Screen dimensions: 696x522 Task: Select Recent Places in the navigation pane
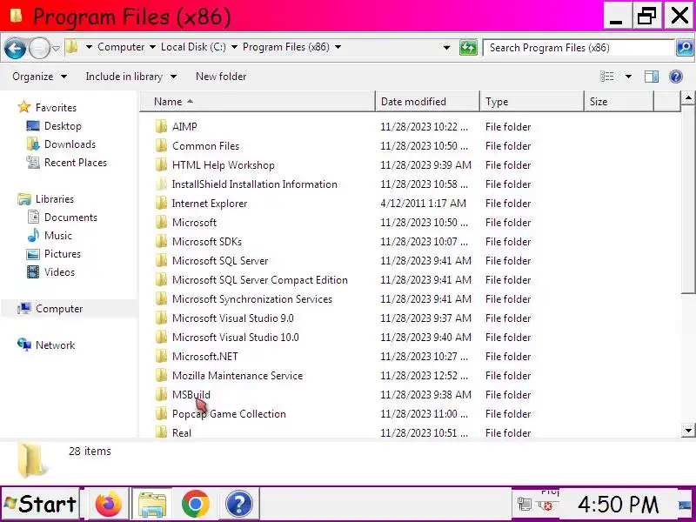point(76,163)
